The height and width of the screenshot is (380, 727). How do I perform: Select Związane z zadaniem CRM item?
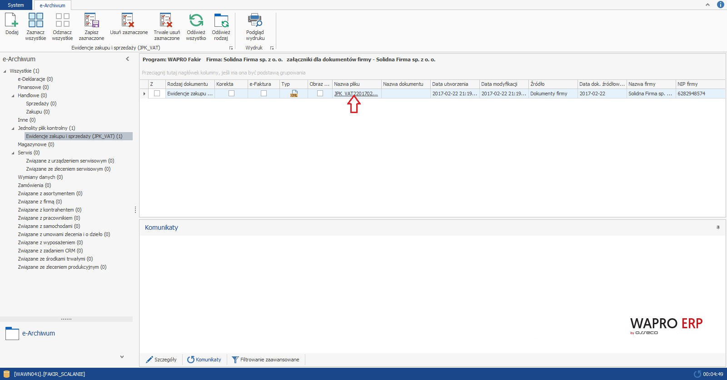(x=50, y=251)
